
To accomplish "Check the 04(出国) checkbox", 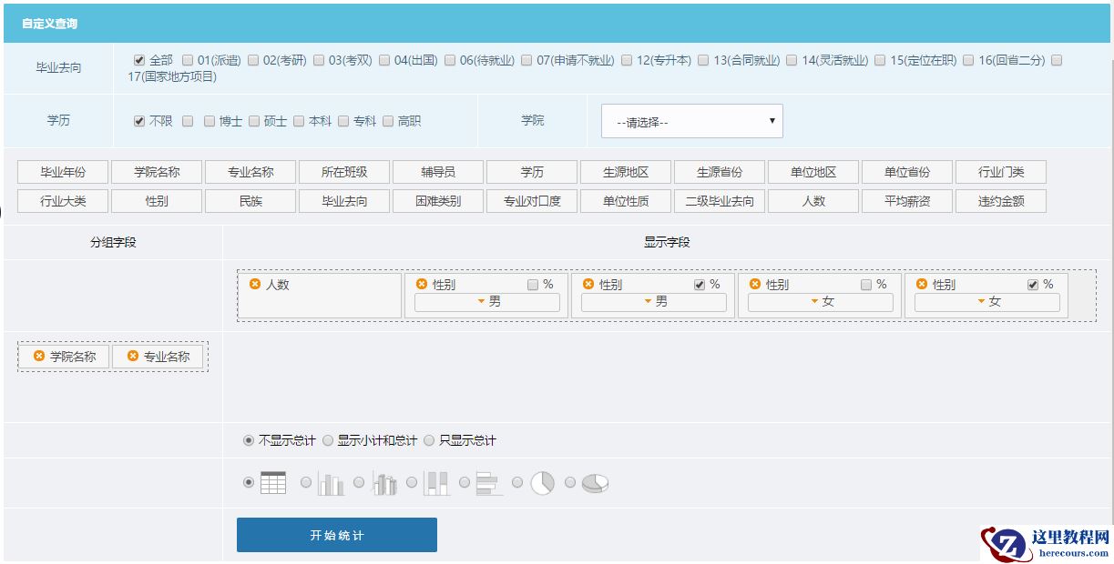I will 384,60.
